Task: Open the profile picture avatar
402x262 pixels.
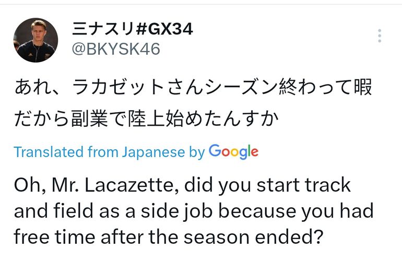Action: (x=36, y=40)
